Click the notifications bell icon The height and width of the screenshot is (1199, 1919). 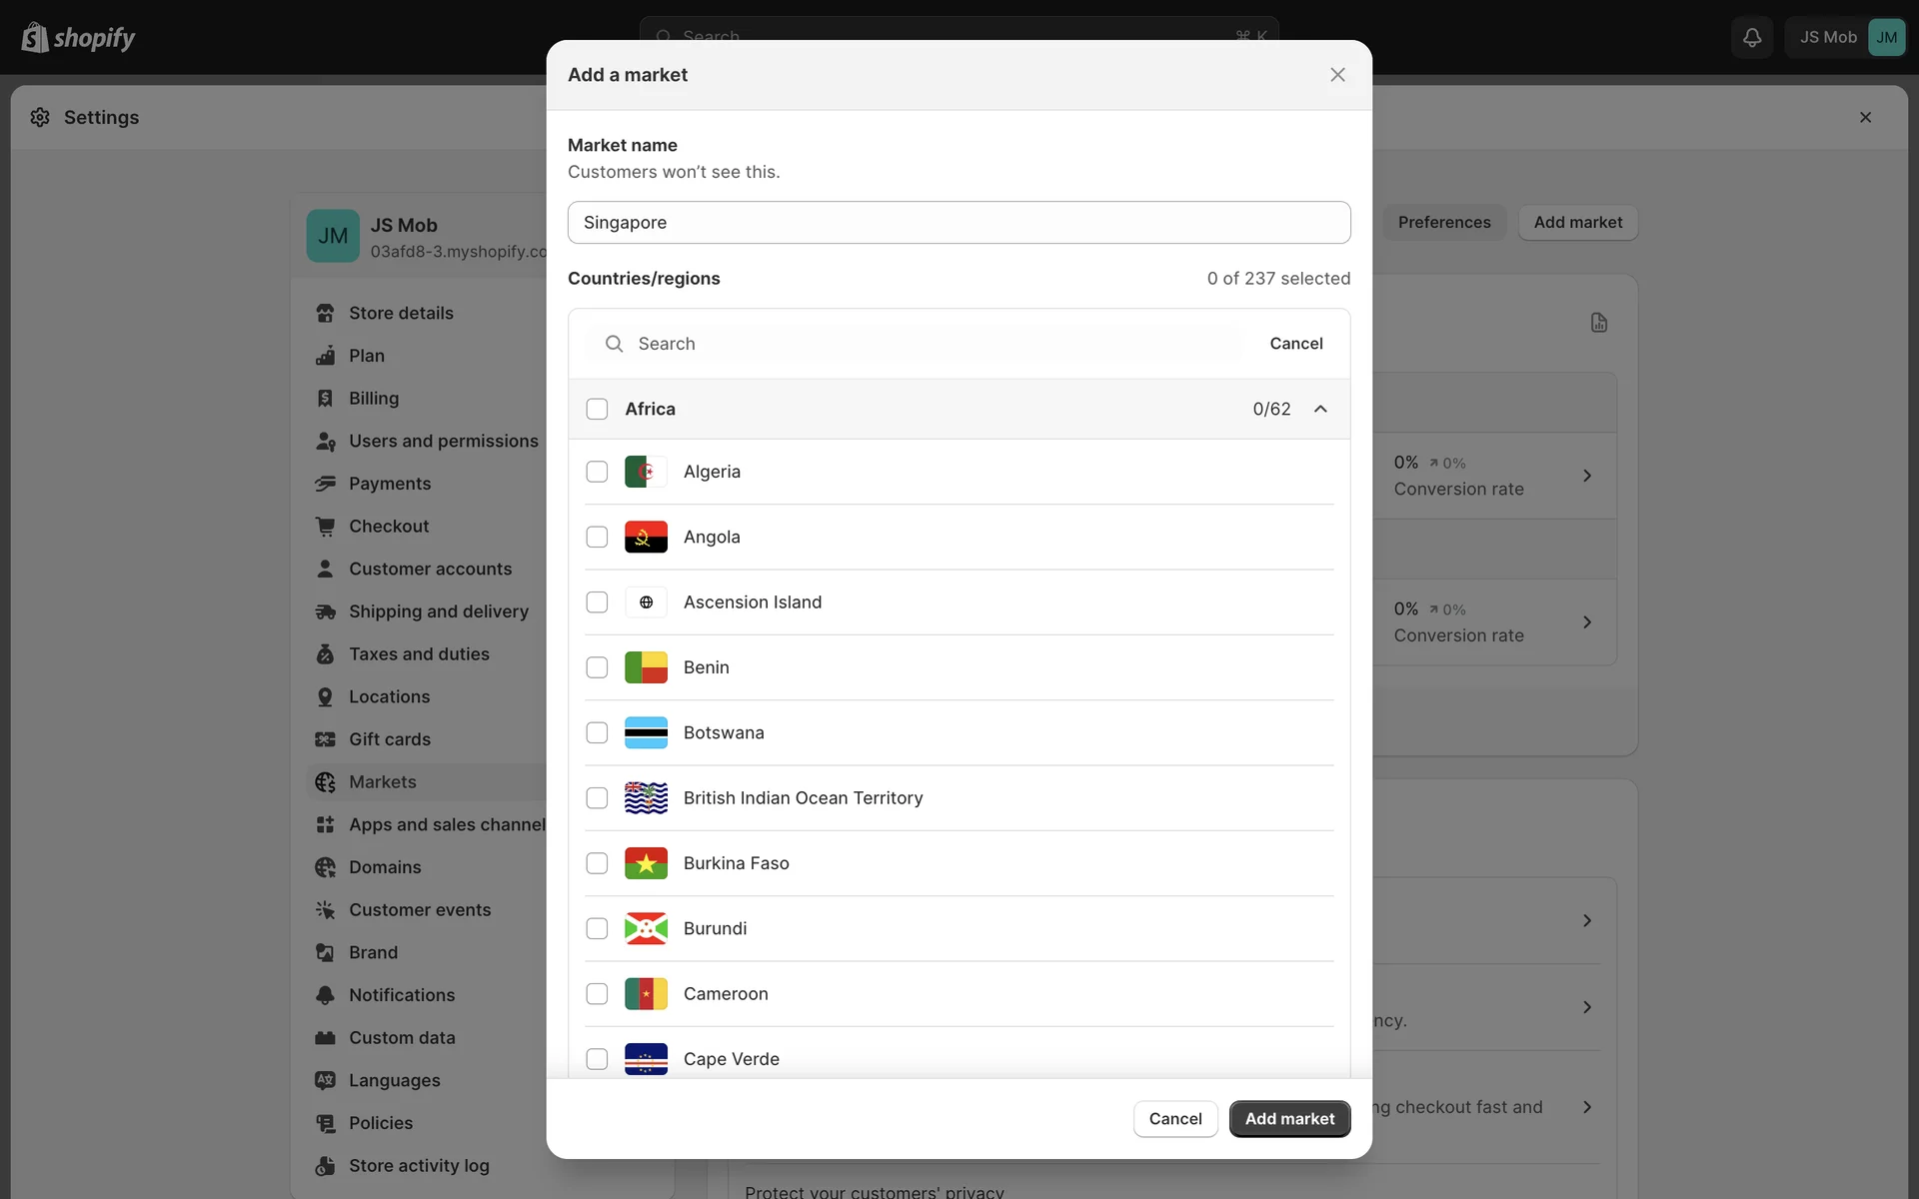pos(1751,37)
